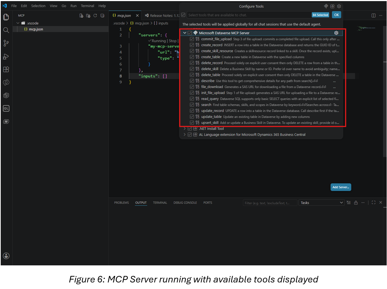Switch to the Debug Console tab

pyautogui.click(x=185, y=202)
